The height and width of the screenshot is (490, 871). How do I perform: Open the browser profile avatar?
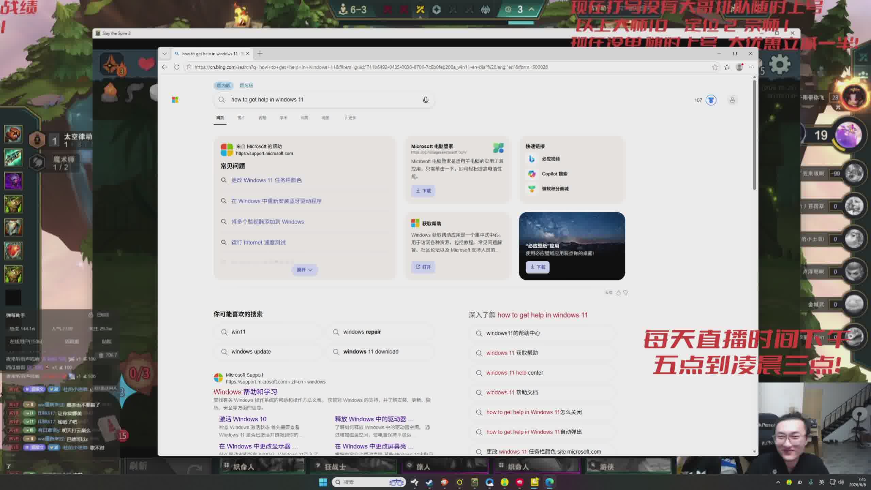tap(739, 67)
